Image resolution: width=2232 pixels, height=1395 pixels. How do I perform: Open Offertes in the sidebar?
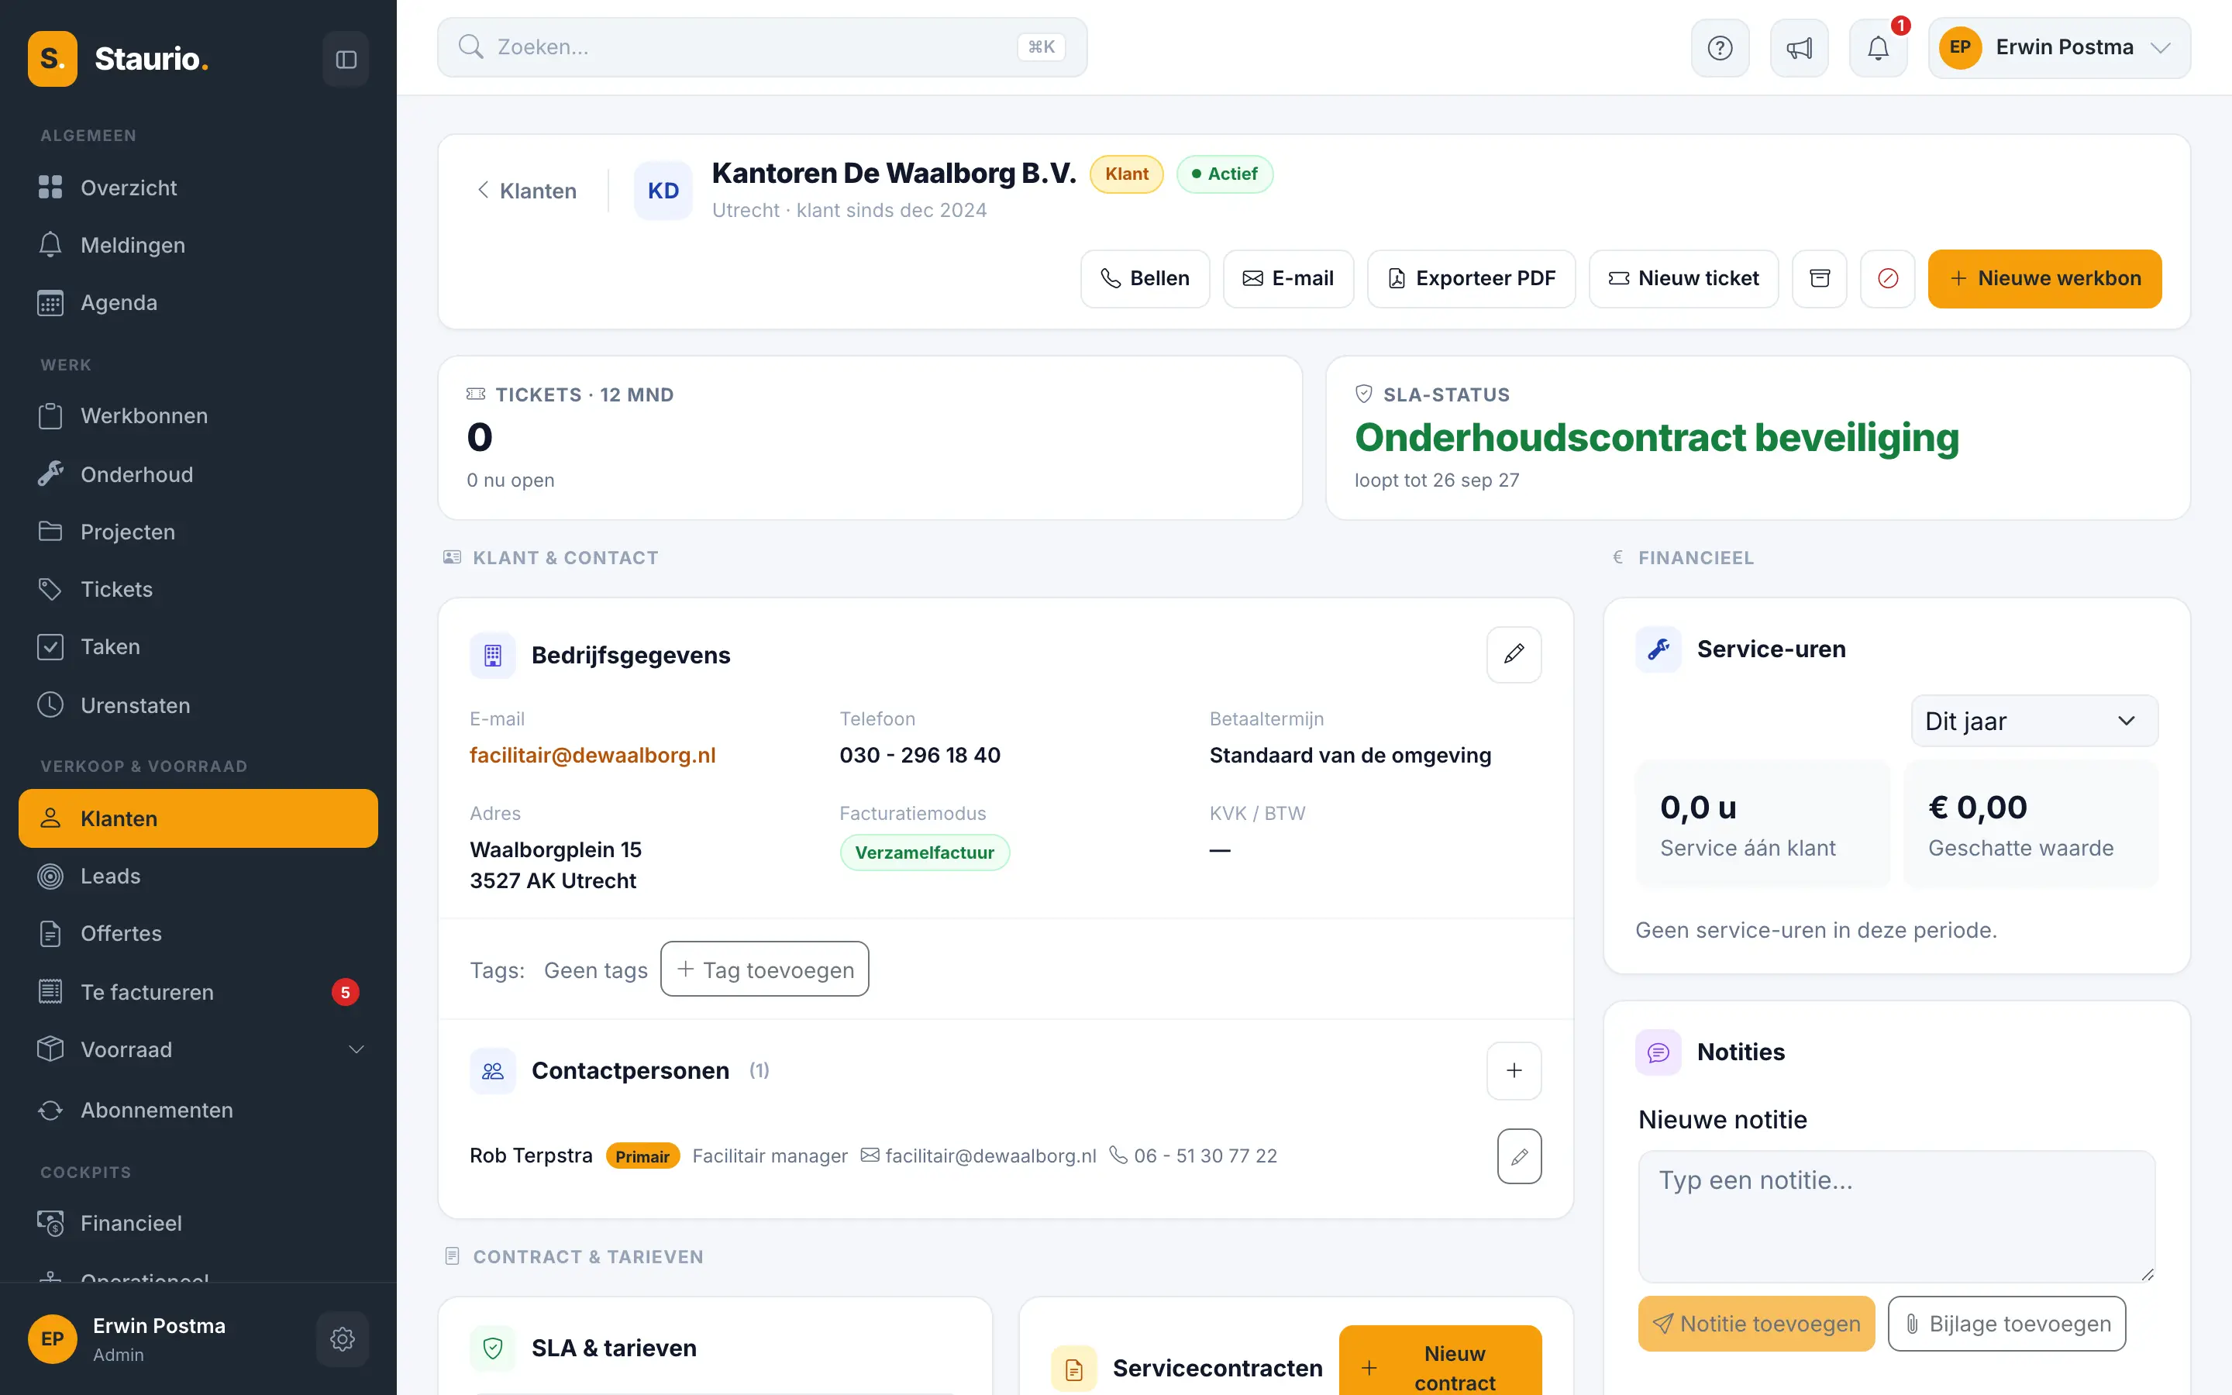click(198, 934)
